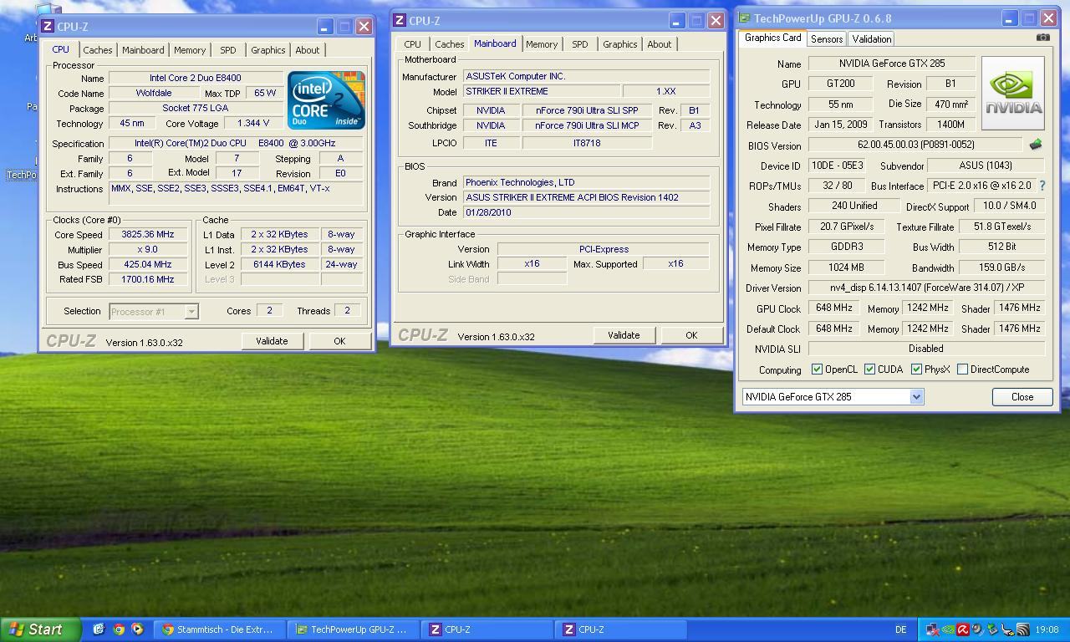Screen dimensions: 1070x642
Task: Click Validate in the Mainboard CPU-Z window
Action: pyautogui.click(x=623, y=335)
